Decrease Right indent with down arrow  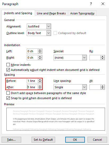click(x=40, y=59)
